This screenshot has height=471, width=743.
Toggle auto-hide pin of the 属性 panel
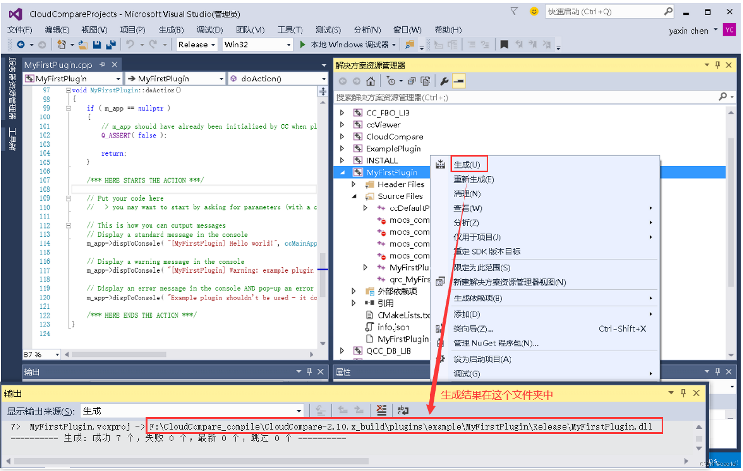pyautogui.click(x=718, y=372)
